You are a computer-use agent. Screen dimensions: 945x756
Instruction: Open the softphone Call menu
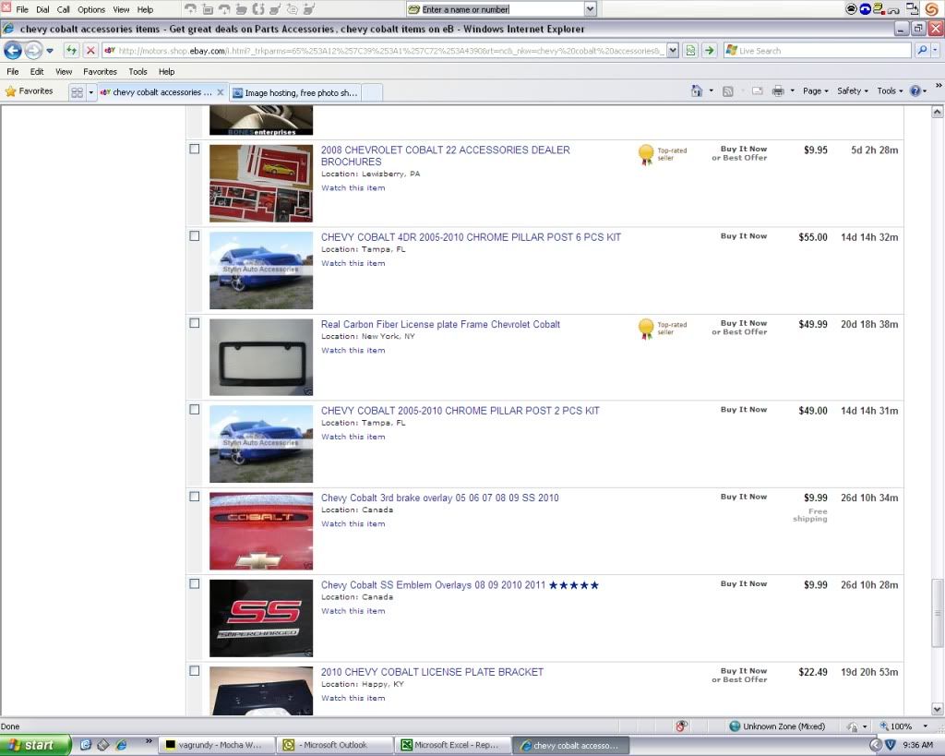[x=64, y=9]
